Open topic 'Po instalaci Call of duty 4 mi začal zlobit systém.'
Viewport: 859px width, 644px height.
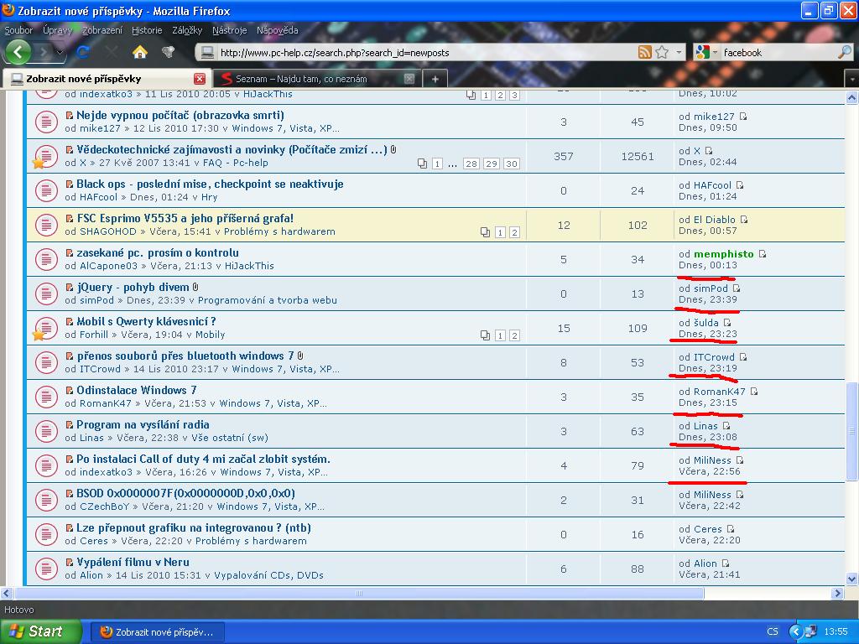tap(203, 459)
